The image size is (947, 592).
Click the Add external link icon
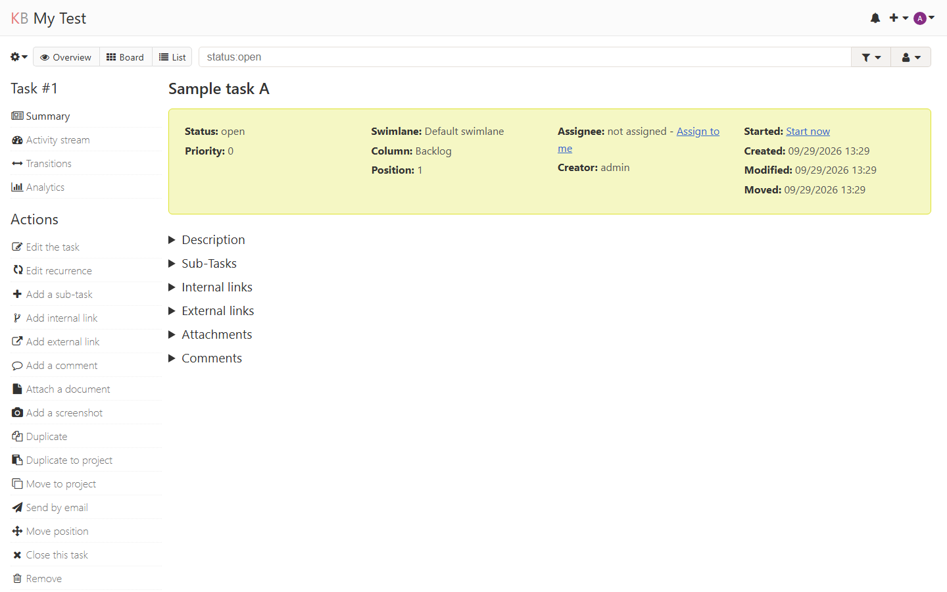pos(17,342)
